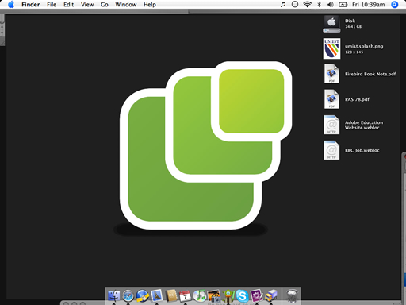Launch iTunes from the Dock
The image size is (406, 305).
[x=199, y=295]
